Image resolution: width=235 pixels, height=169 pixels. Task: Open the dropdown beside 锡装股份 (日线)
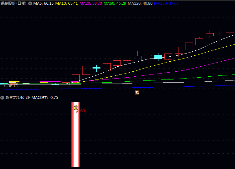tap(30, 3)
